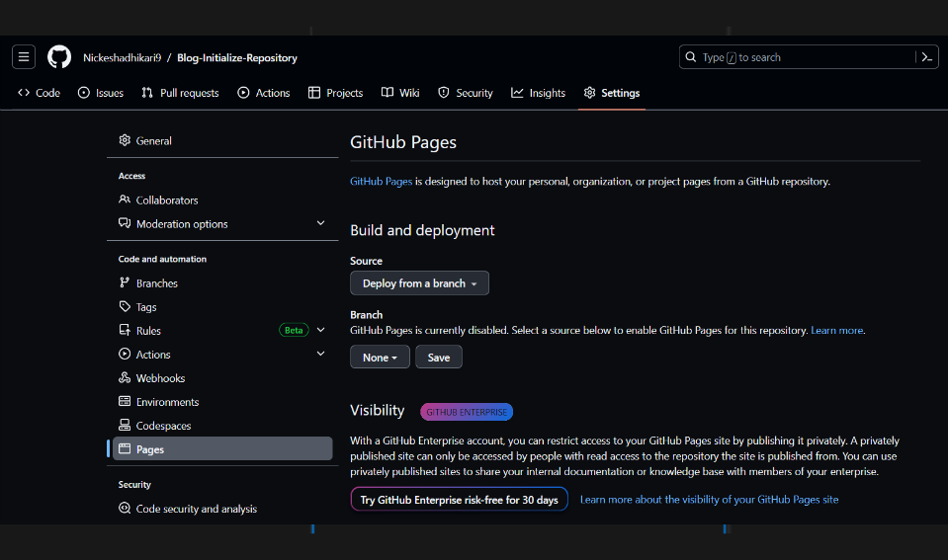The height and width of the screenshot is (560, 948).
Task: Click the comment icon beside Moderation options
Action: (125, 223)
